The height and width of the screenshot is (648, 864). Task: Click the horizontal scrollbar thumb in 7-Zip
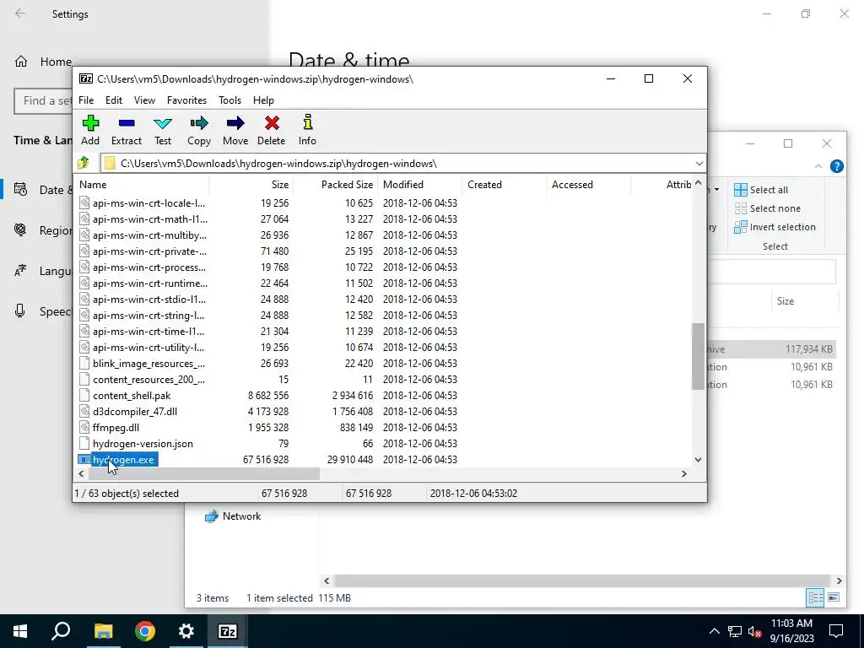204,473
